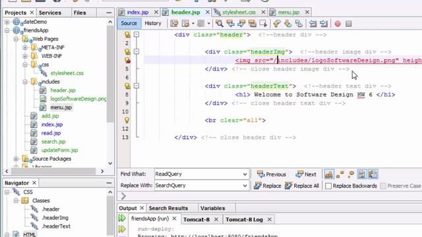Open the Variables tab

point(212,208)
